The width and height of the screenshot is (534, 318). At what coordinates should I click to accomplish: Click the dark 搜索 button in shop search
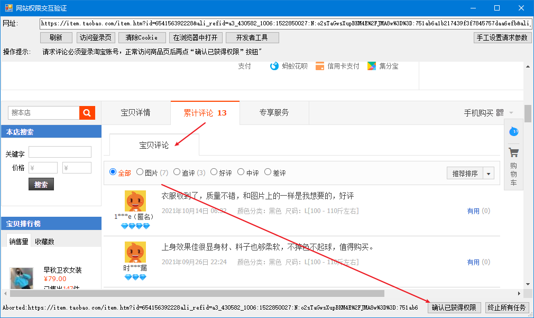coord(41,185)
